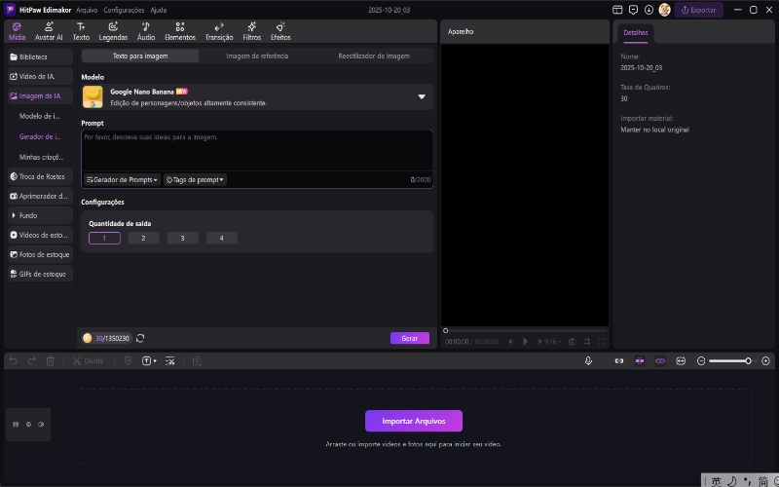Open the Legendas subtitles tool
This screenshot has width=779, height=487.
[x=113, y=31]
